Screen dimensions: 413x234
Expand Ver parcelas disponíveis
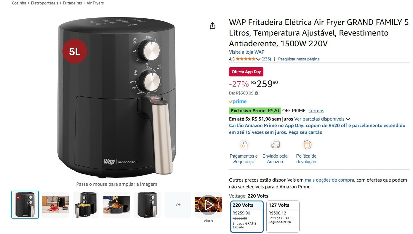pyautogui.click(x=322, y=119)
